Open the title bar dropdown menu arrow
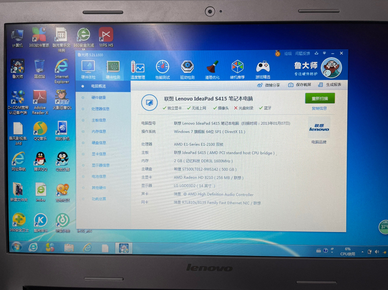Screen dimensions: 388x290 325,53
